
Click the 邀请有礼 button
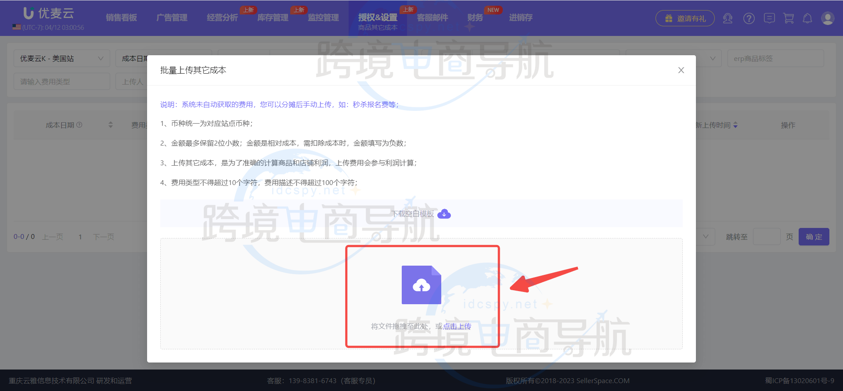[685, 18]
